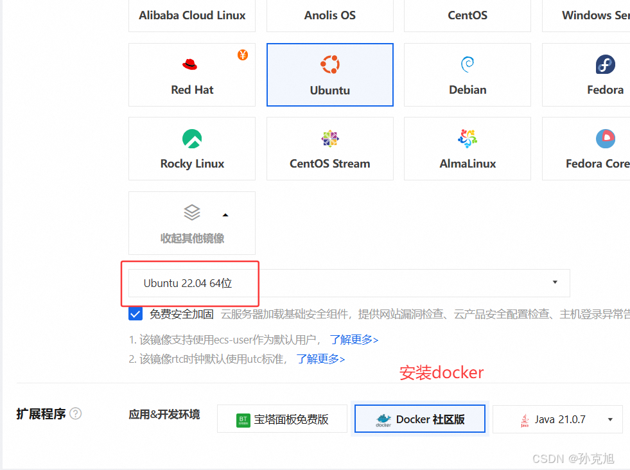Click the AlmaLinux colorful logo

pyautogui.click(x=468, y=139)
